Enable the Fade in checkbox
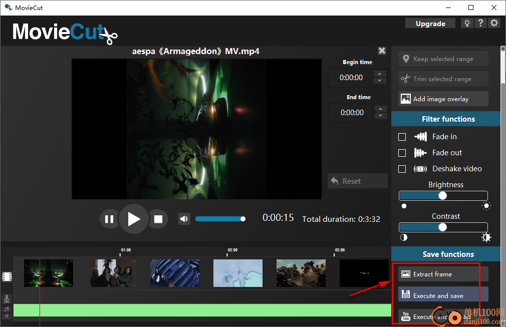This screenshot has width=506, height=327. click(x=402, y=137)
